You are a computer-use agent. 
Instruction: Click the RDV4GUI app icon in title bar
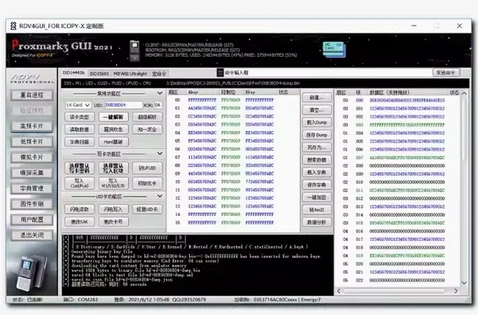(13, 26)
